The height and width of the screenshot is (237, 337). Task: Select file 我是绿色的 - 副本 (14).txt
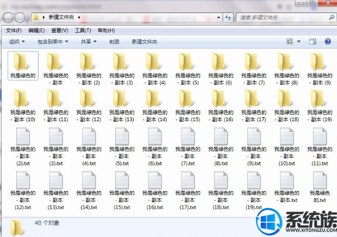(89, 190)
